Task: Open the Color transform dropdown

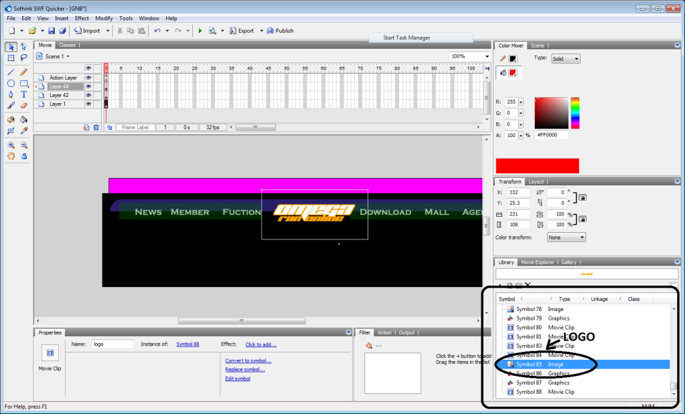Action: (x=566, y=237)
